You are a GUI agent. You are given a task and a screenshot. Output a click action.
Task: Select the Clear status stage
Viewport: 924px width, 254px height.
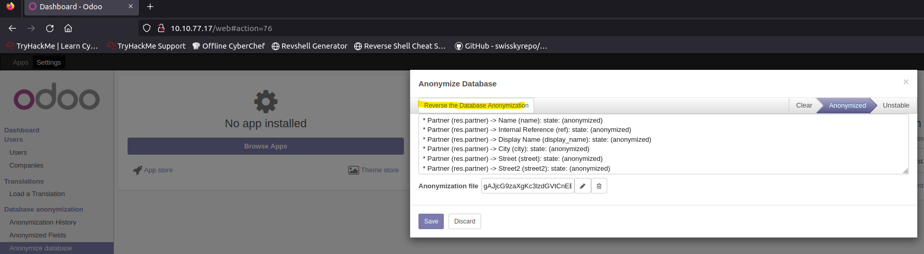[803, 106]
